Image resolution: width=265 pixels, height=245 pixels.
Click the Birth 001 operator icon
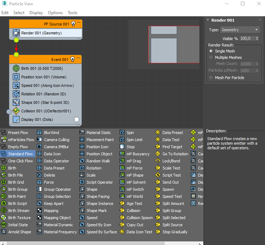[16, 68]
